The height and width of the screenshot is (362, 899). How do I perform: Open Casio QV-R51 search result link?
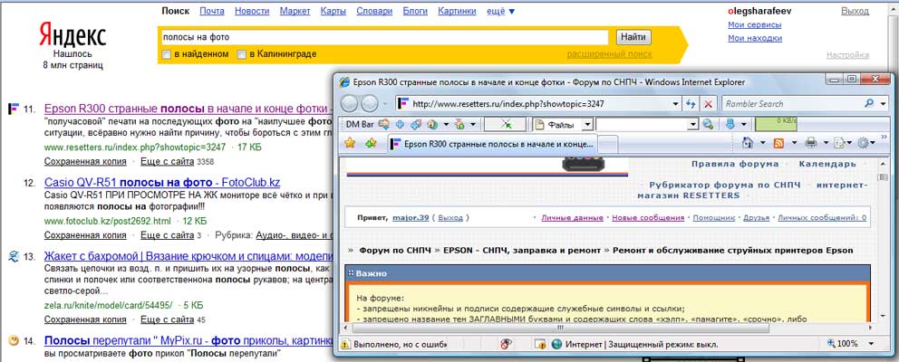click(161, 183)
